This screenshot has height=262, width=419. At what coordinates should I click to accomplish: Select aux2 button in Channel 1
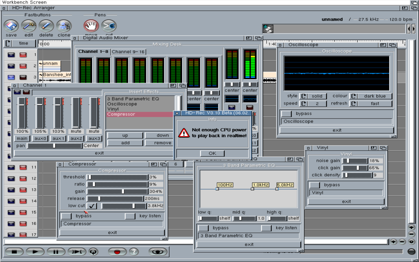click(x=76, y=139)
